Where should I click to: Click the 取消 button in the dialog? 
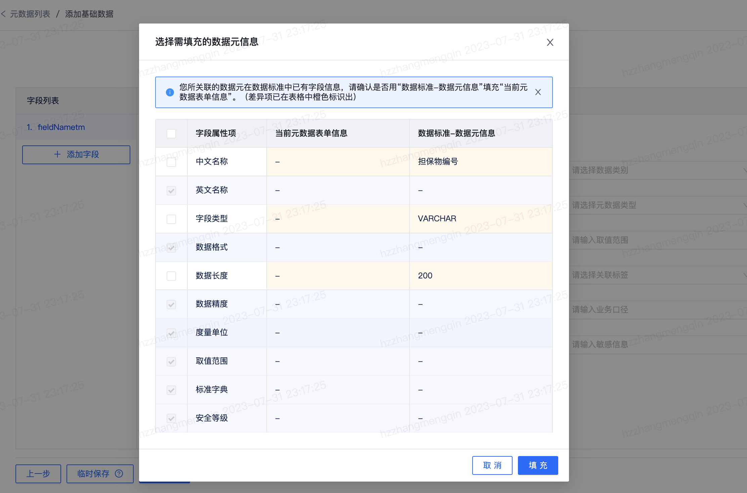tap(492, 465)
